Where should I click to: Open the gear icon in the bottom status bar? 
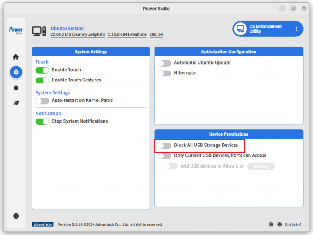[x=271, y=224]
